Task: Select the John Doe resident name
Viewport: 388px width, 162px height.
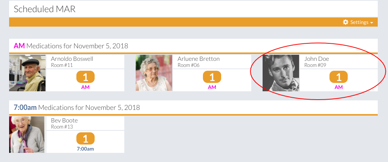Action: point(317,59)
